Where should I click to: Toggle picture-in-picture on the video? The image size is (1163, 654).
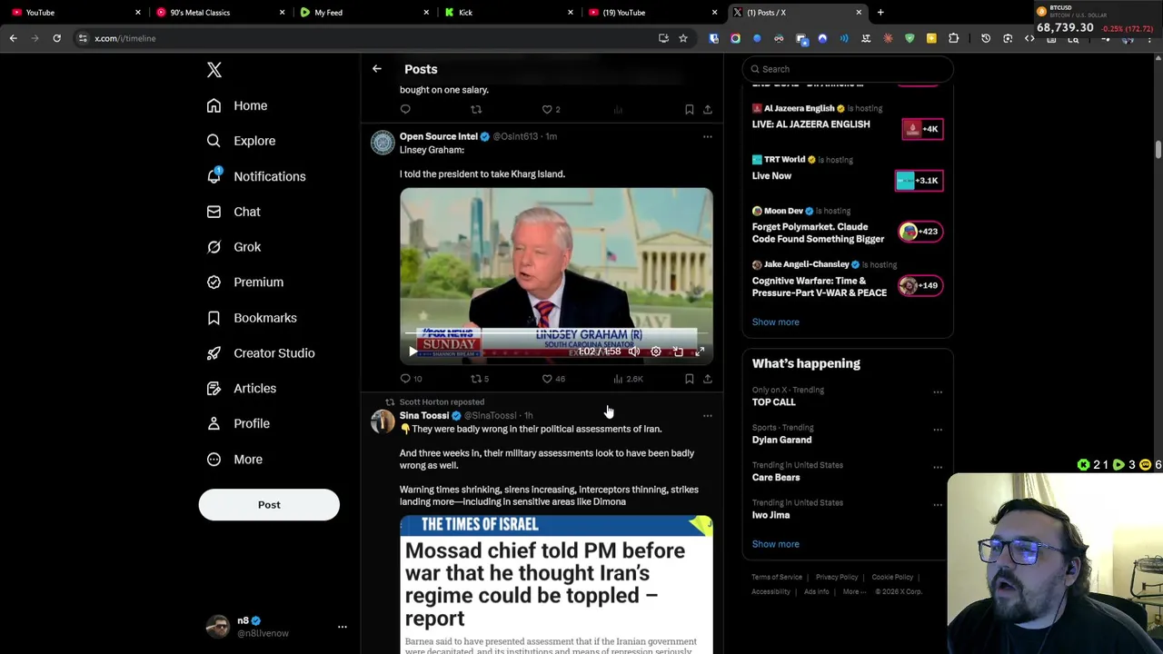[x=678, y=352]
